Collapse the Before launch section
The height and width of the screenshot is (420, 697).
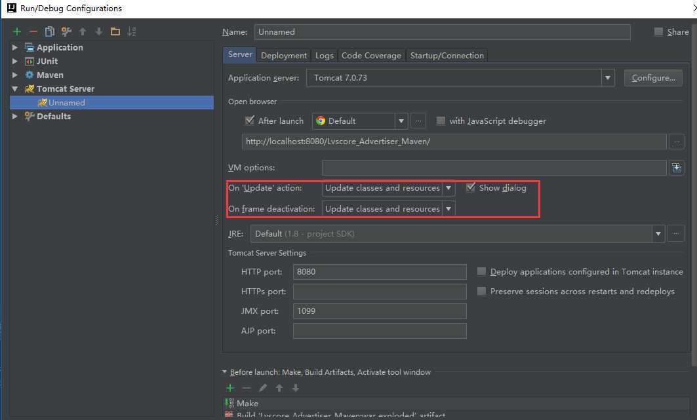tap(224, 372)
